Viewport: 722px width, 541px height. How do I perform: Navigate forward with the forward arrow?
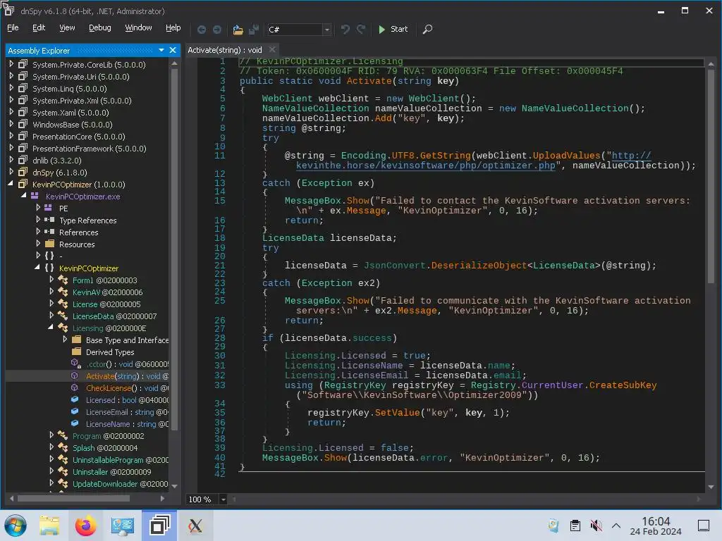pos(217,30)
